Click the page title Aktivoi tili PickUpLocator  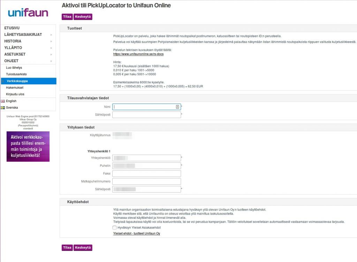[x=116, y=6]
